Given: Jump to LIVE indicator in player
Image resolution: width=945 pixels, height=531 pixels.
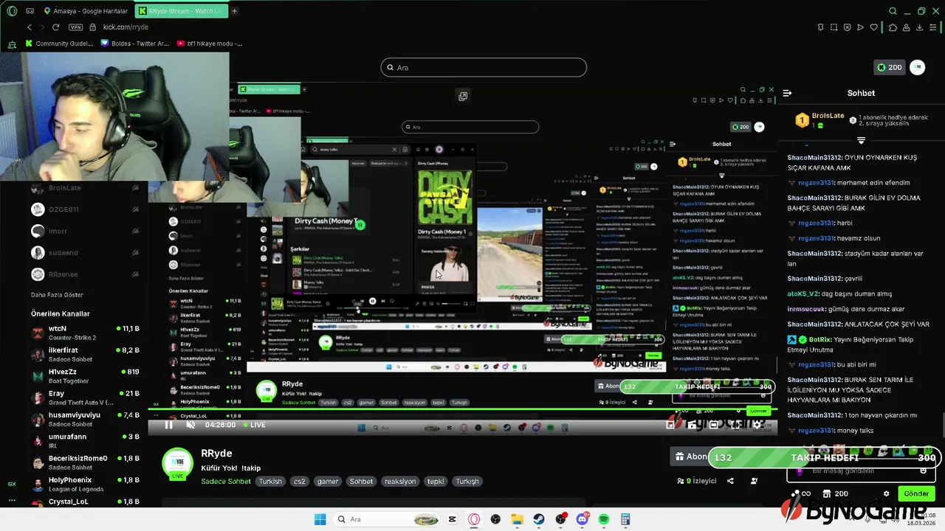Looking at the screenshot, I should coord(253,425).
